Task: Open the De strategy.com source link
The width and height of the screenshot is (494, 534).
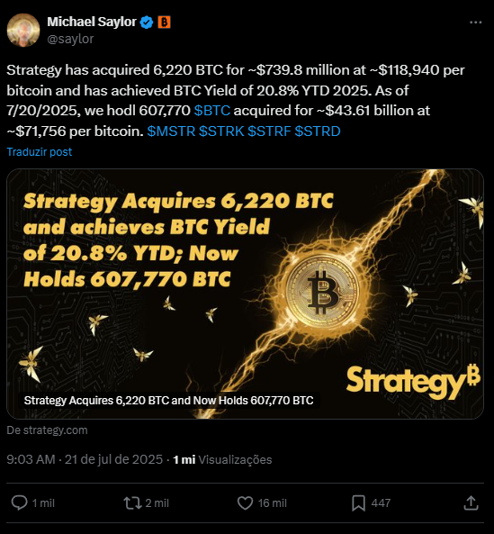Action: (48, 430)
